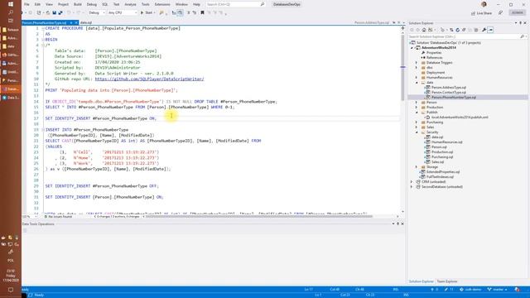Open the File menu

pos(26,4)
